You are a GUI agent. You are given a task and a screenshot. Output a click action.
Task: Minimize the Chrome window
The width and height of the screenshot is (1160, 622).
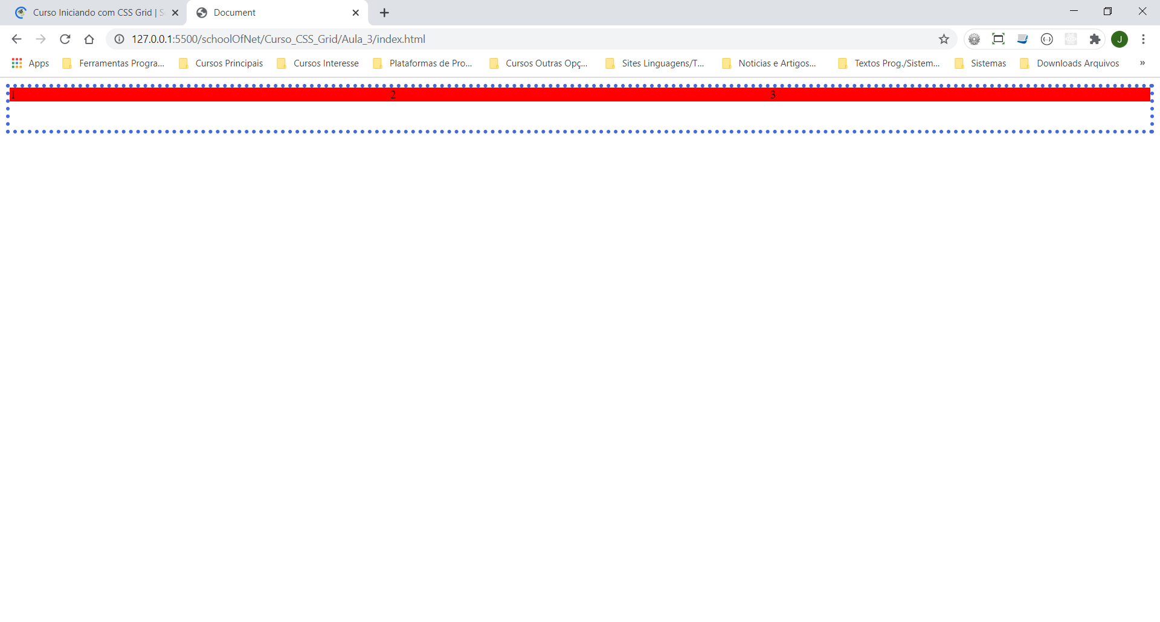[x=1074, y=11]
